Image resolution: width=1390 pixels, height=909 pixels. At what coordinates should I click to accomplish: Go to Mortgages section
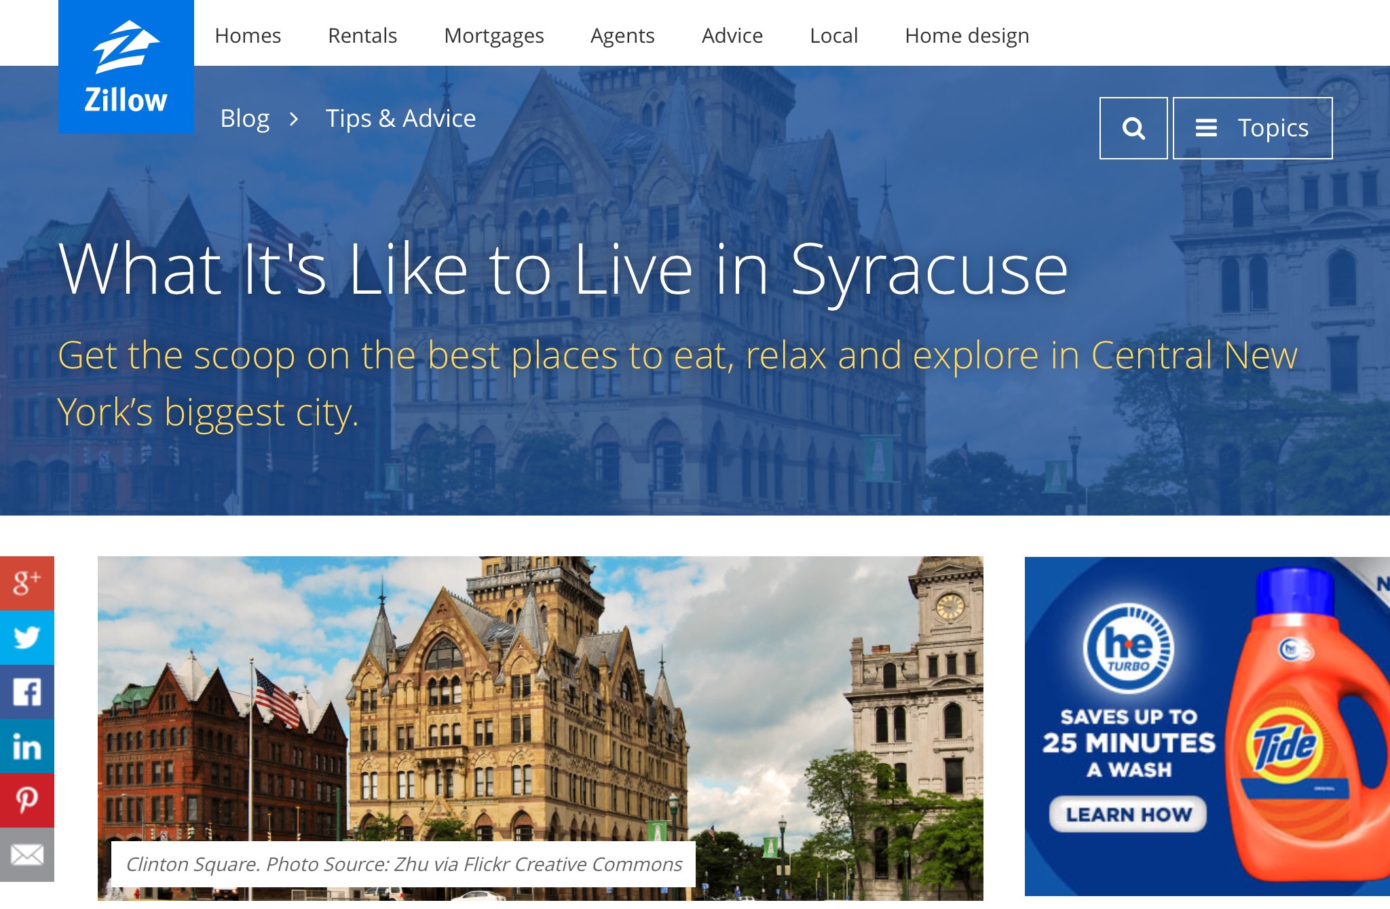(493, 35)
